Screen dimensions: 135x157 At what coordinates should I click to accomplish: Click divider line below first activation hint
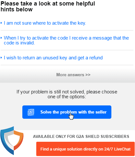pyautogui.click(x=67, y=30)
